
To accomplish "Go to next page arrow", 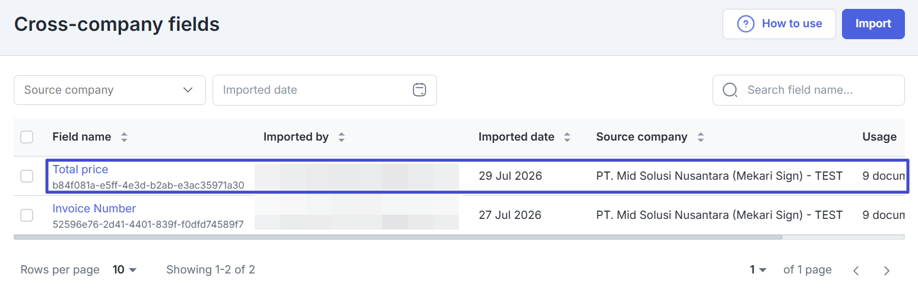I will (887, 270).
